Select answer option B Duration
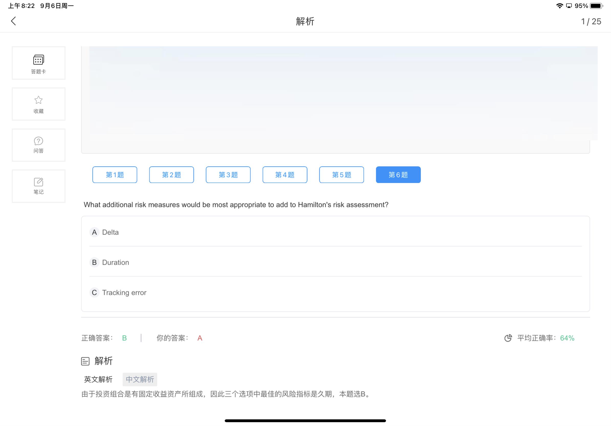611x426 pixels. point(115,262)
